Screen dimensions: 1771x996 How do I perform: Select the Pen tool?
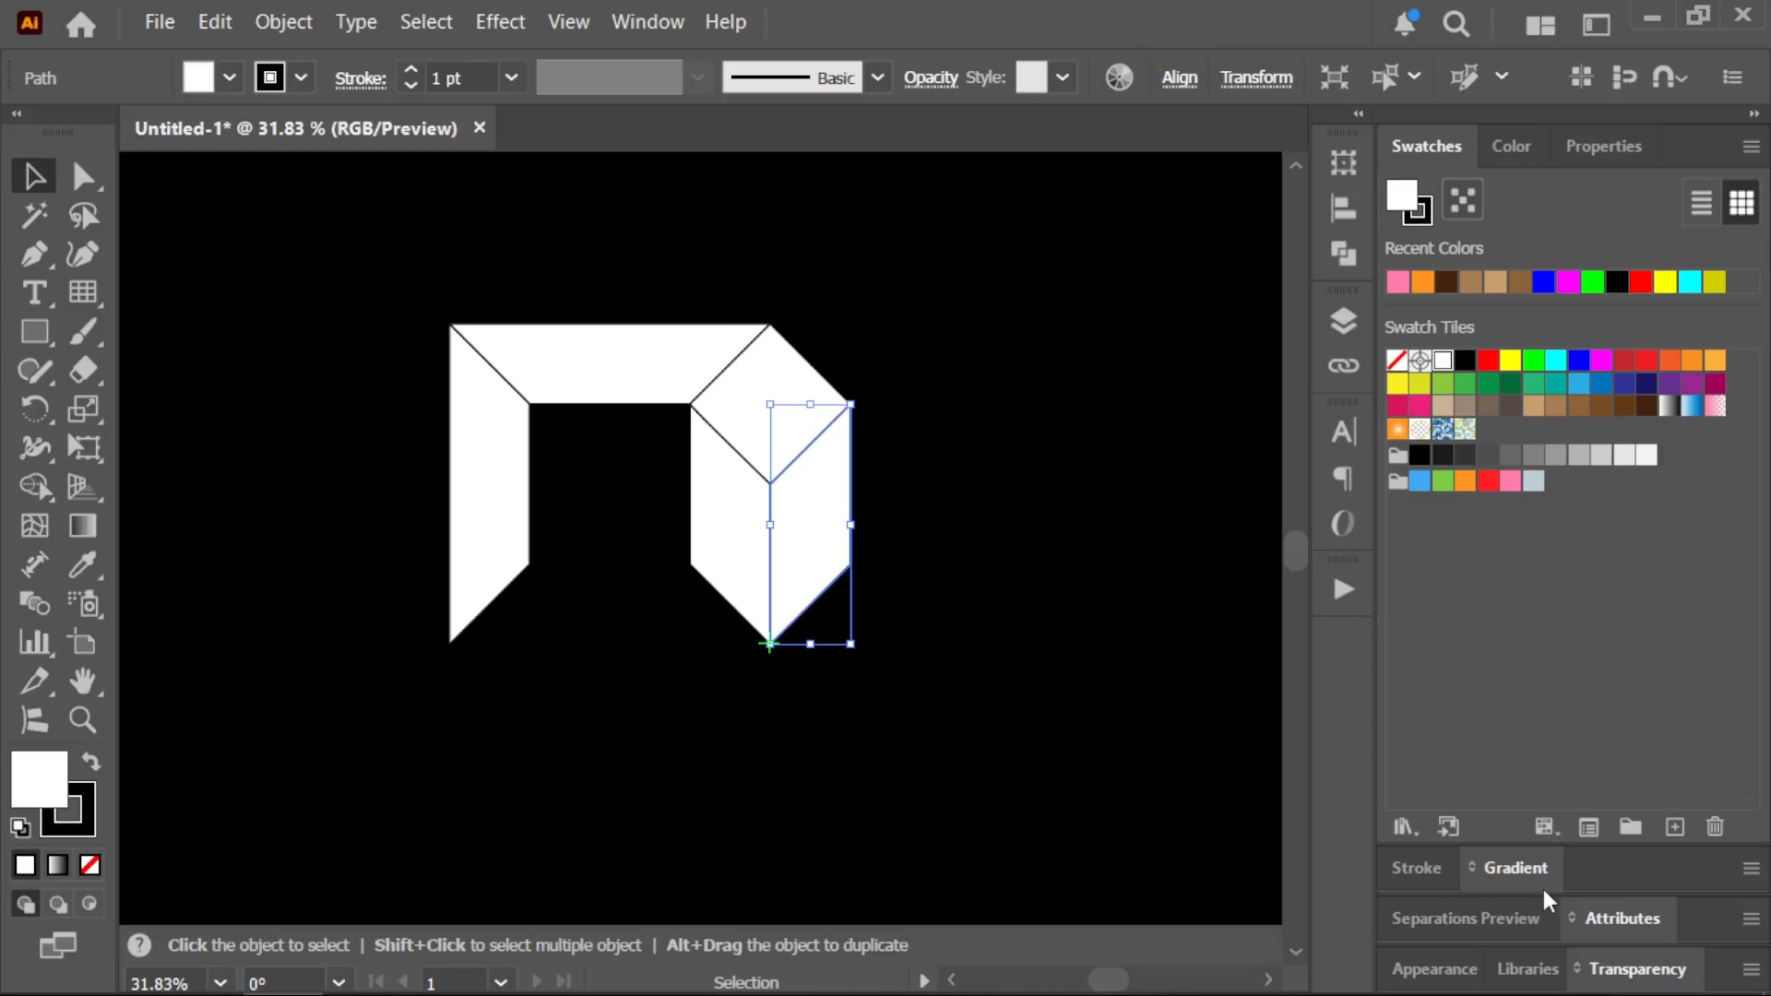[34, 255]
